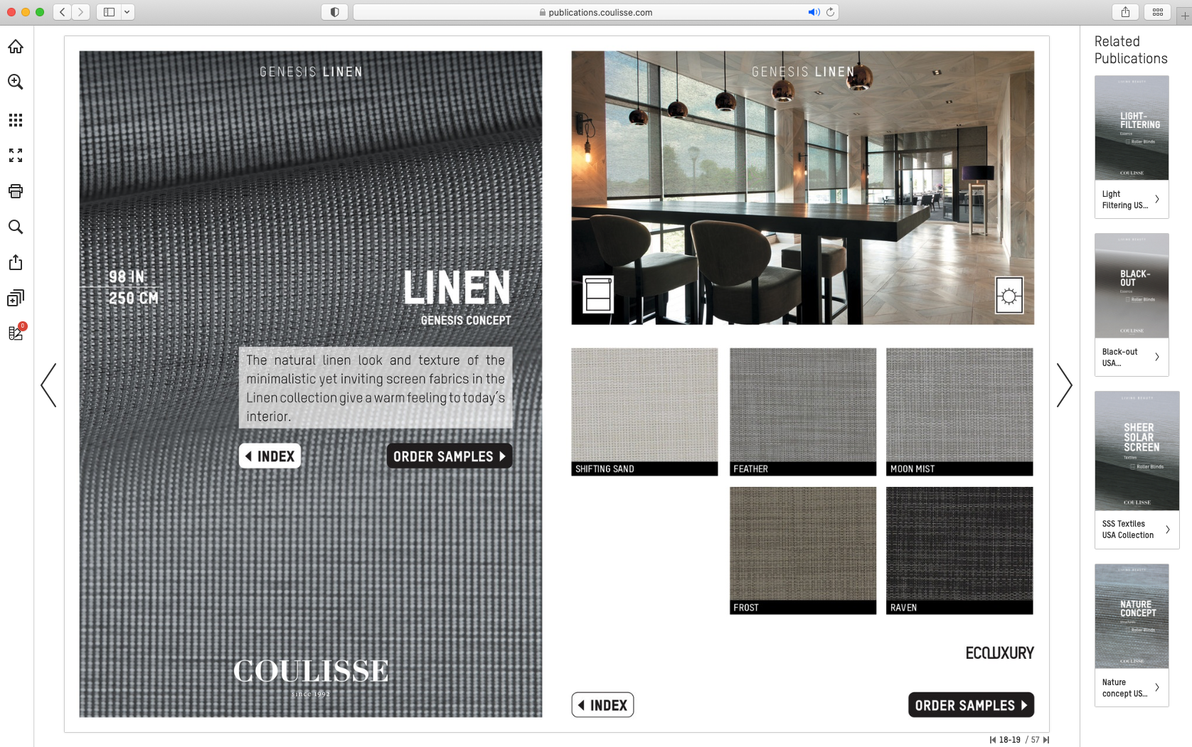Open the Nature Concept publication thumbnail

1132,616
